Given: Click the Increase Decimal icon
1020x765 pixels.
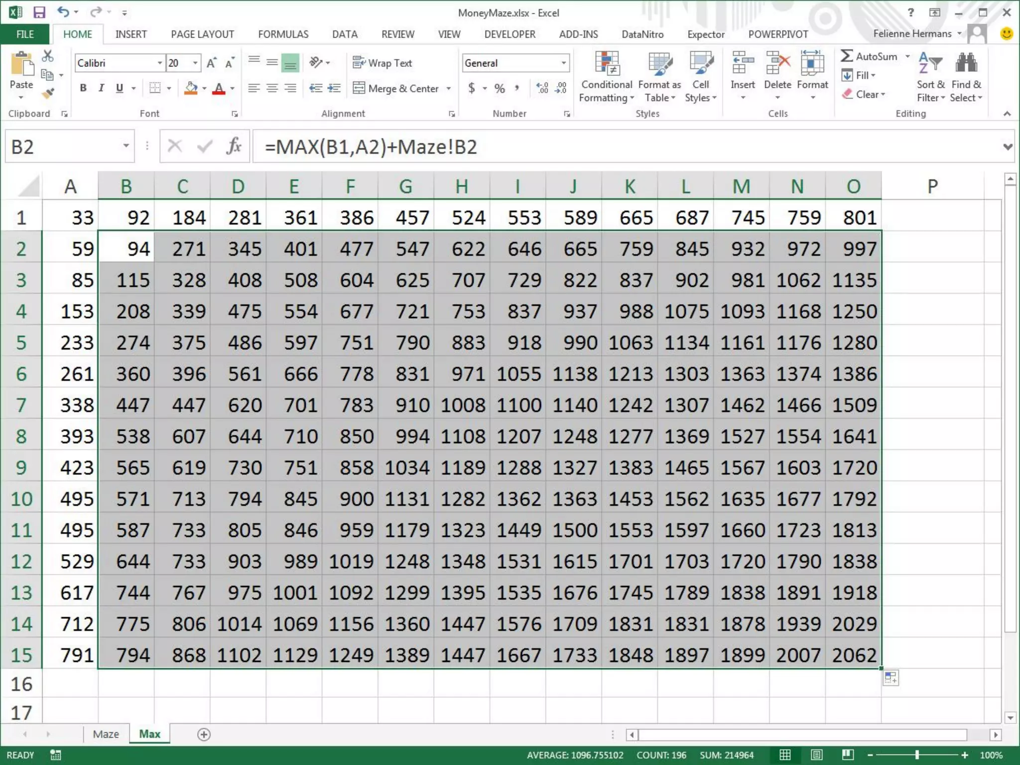Looking at the screenshot, I should (x=542, y=88).
